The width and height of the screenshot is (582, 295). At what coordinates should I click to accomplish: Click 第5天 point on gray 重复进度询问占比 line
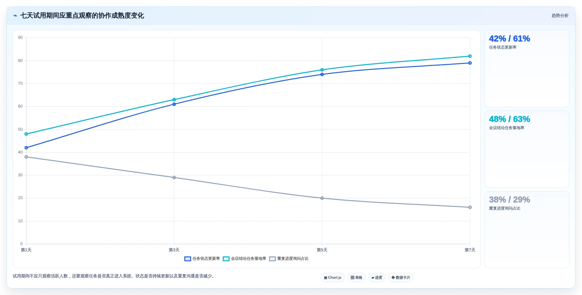pos(322,198)
